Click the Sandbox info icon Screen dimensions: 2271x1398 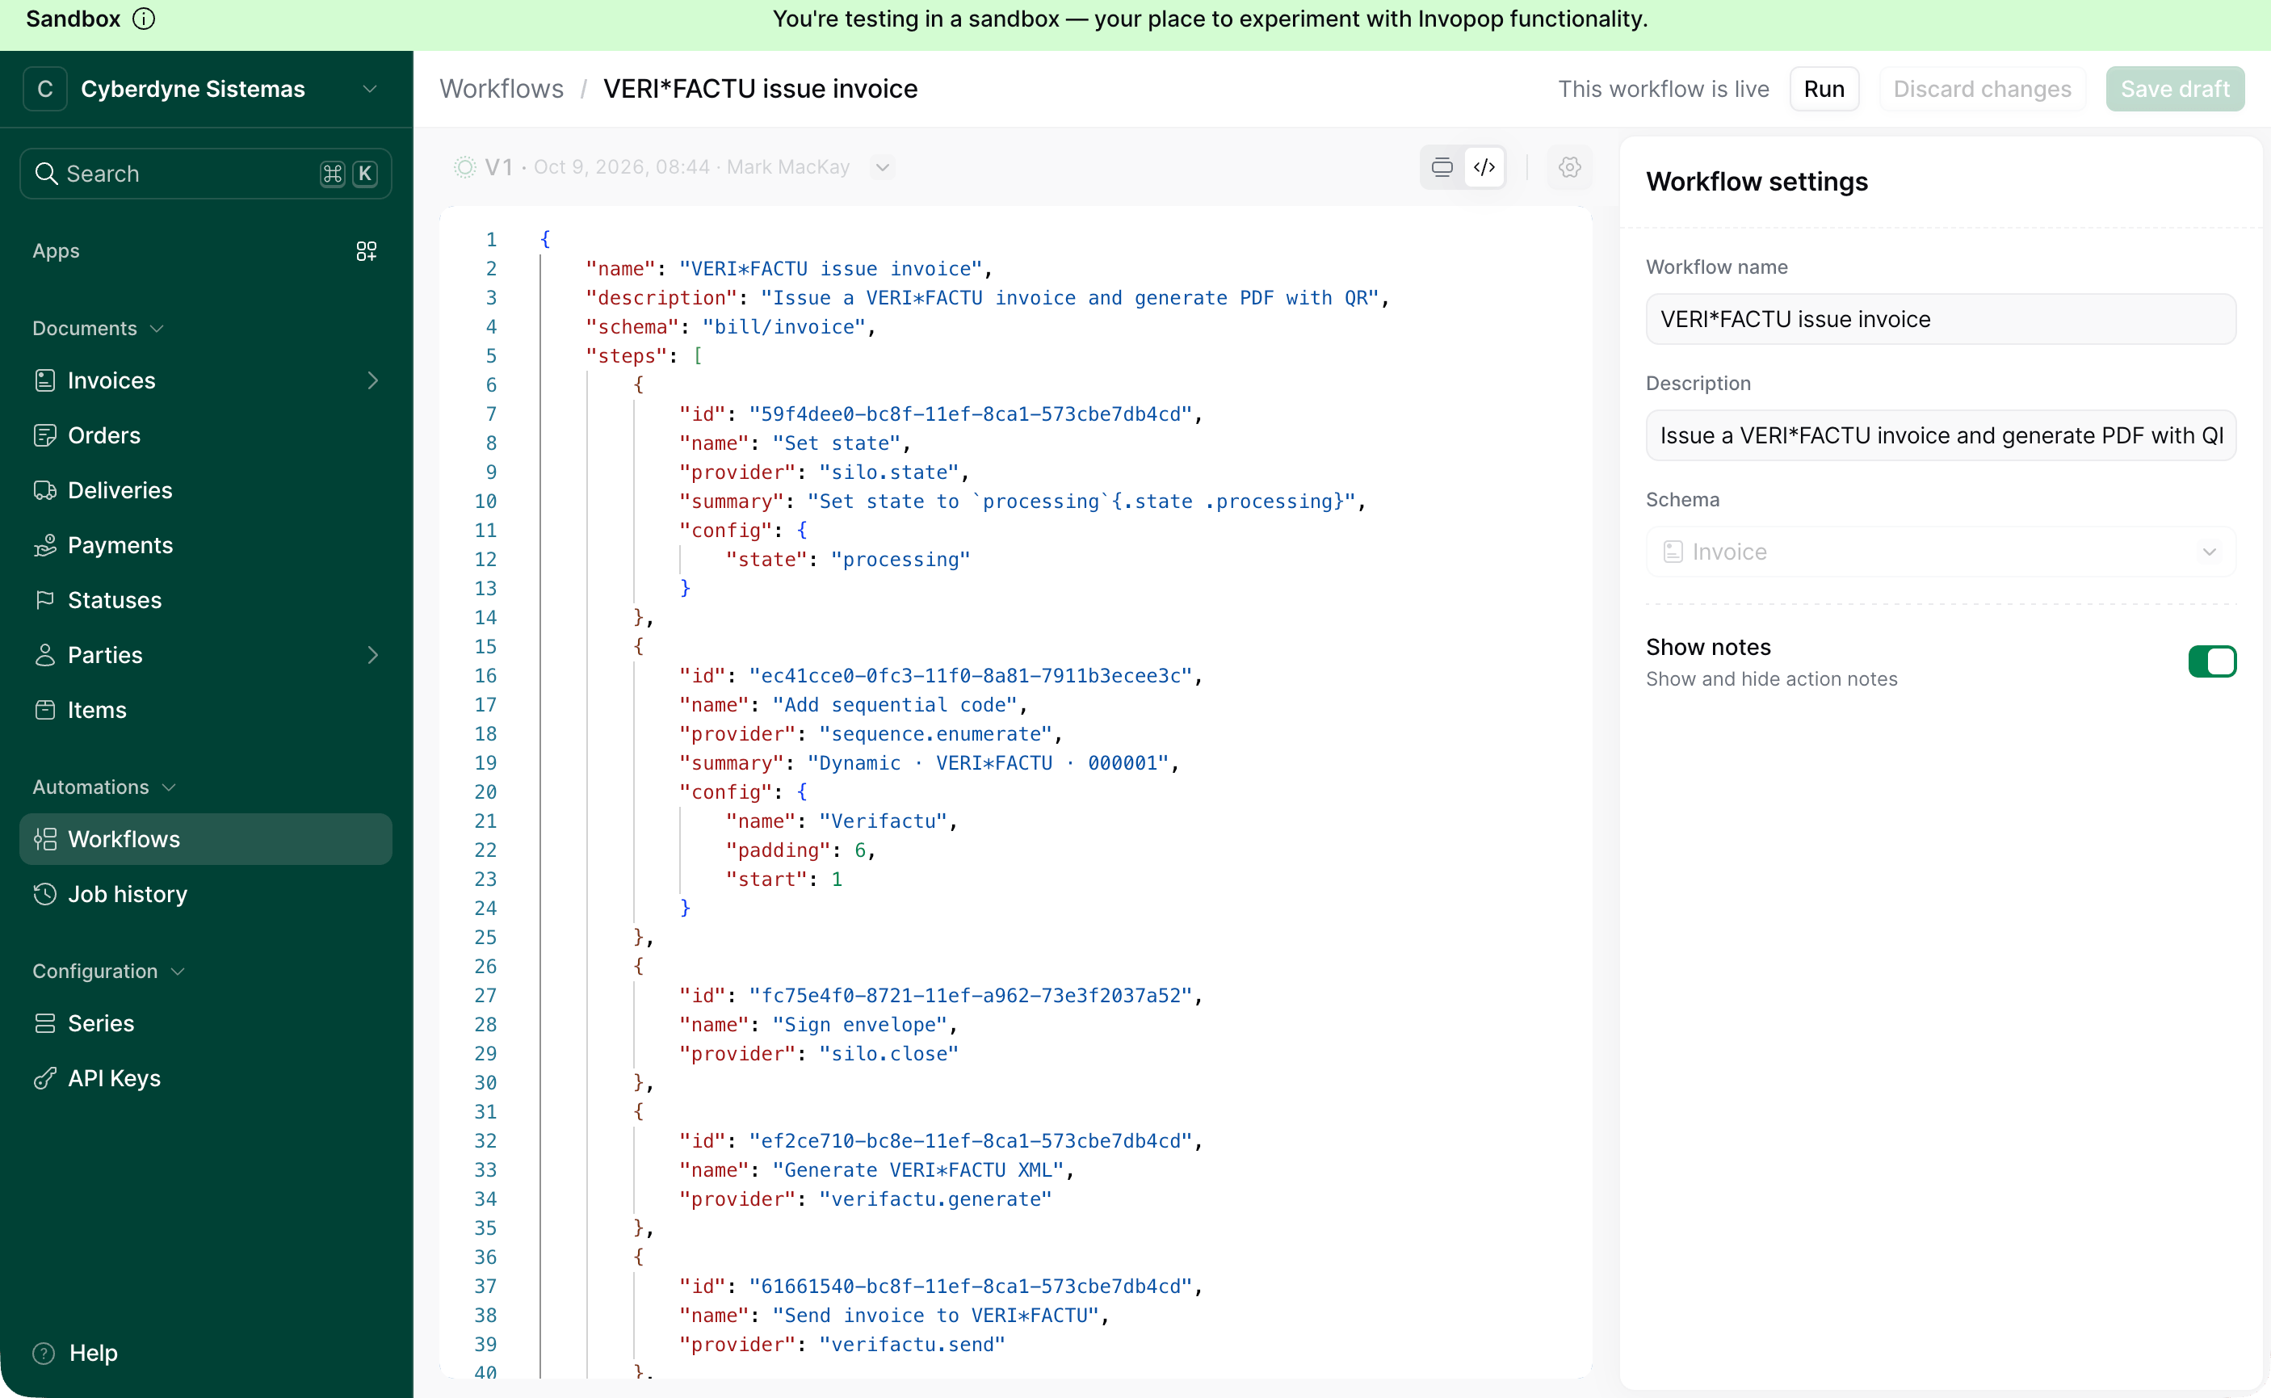click(x=143, y=19)
